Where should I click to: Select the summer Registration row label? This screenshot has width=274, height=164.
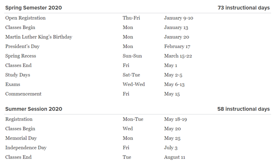click(x=19, y=119)
